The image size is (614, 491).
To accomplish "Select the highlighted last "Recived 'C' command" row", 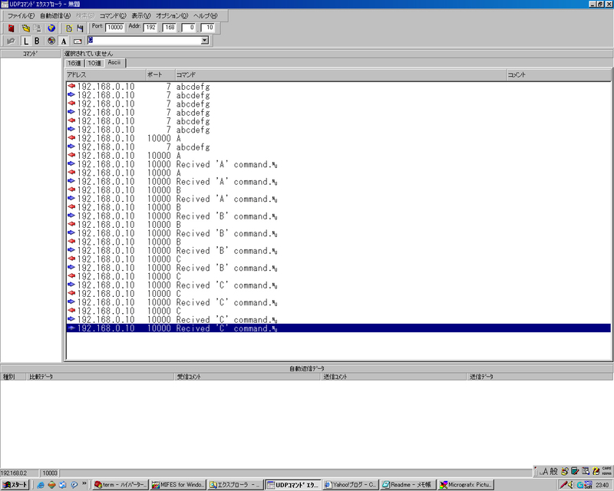I will click(338, 328).
